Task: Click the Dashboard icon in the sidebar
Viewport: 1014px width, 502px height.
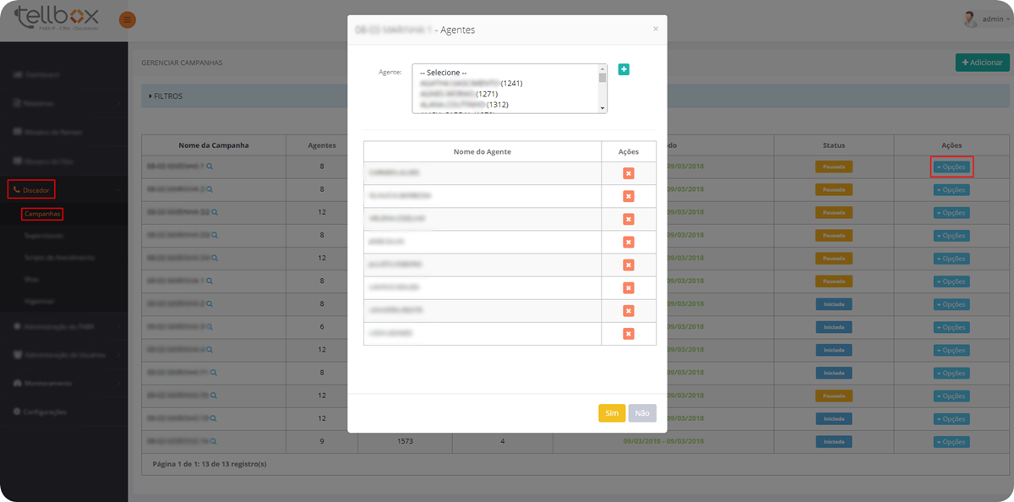Action: 17,75
